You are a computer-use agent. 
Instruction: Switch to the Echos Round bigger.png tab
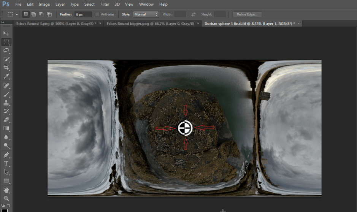pyautogui.click(x=150, y=24)
